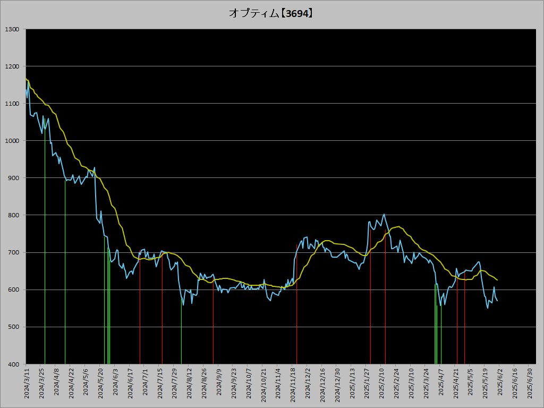Screen dimensions: 544x408
Task: Click the red signal line near 2024/9/9
Action: pos(213,319)
